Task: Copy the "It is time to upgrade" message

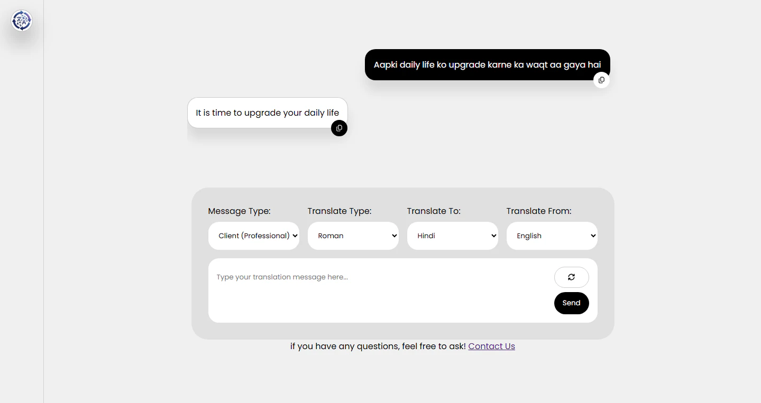Action: (339, 128)
